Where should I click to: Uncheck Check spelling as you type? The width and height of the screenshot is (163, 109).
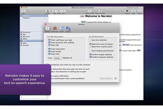49,40
